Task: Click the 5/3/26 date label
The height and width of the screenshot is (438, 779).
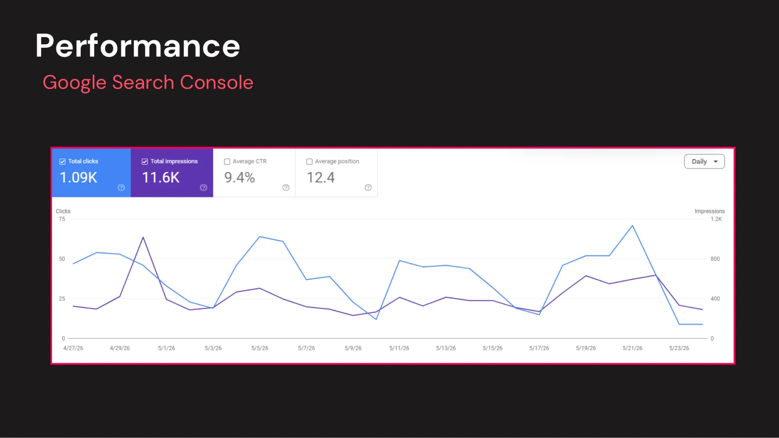Action: (x=213, y=348)
